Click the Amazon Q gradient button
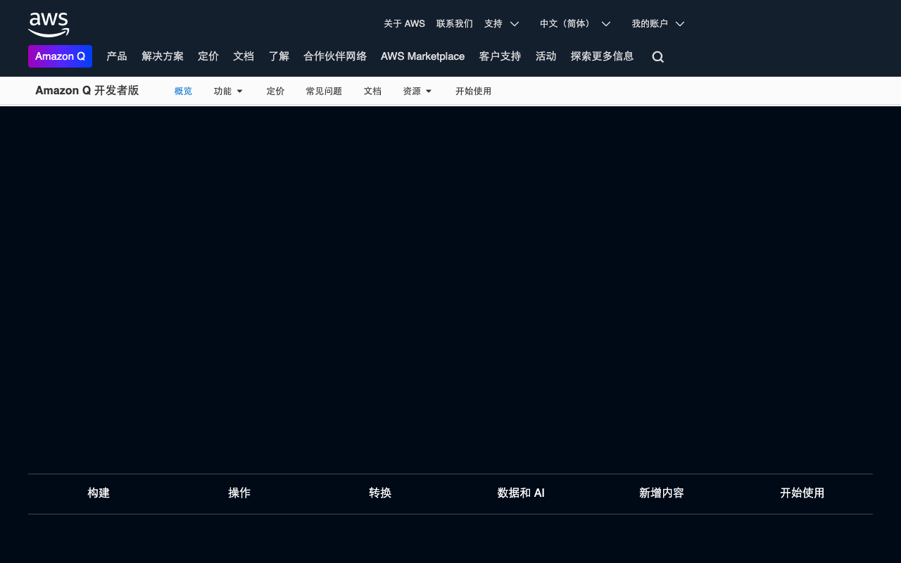The height and width of the screenshot is (563, 901). click(60, 56)
